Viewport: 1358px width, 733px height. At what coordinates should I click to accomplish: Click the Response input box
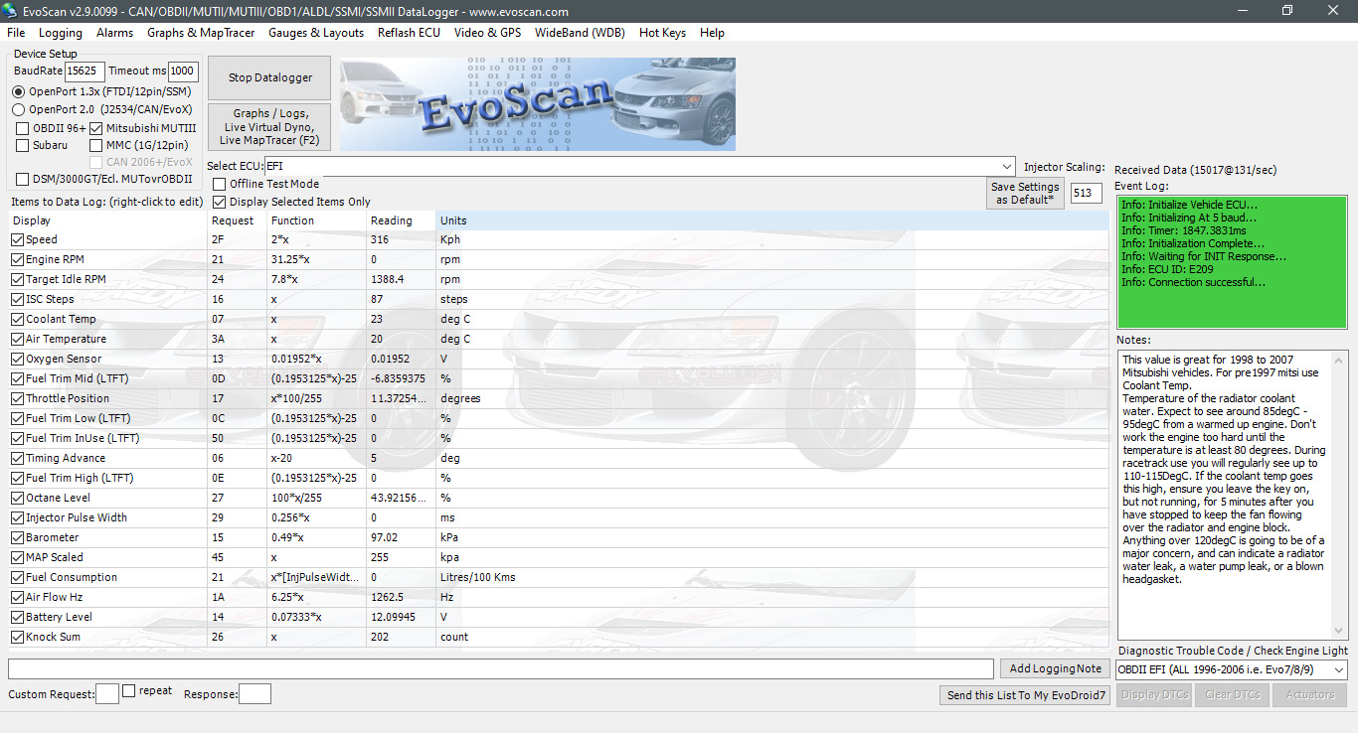tap(255, 693)
